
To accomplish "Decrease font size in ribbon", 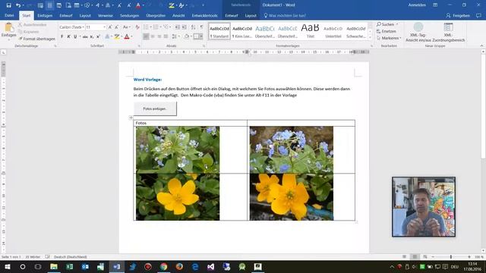I will tap(117, 27).
